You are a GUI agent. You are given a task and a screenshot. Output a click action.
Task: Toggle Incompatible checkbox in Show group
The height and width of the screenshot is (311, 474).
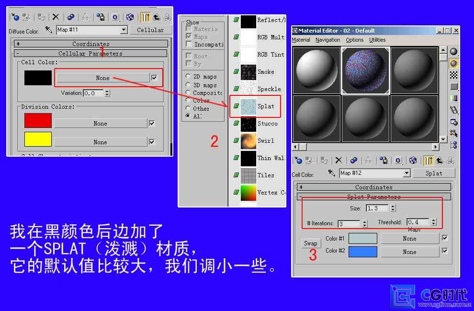[x=189, y=44]
